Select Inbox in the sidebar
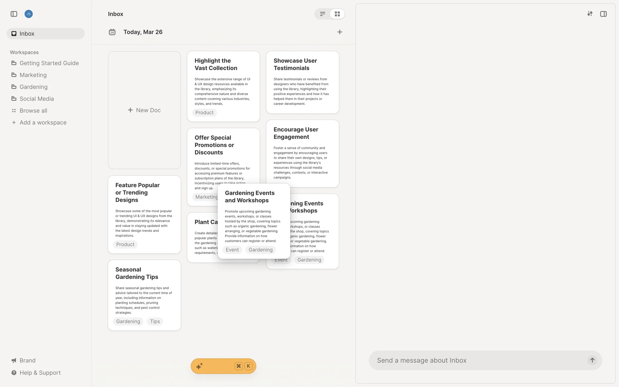The height and width of the screenshot is (387, 619). click(27, 34)
